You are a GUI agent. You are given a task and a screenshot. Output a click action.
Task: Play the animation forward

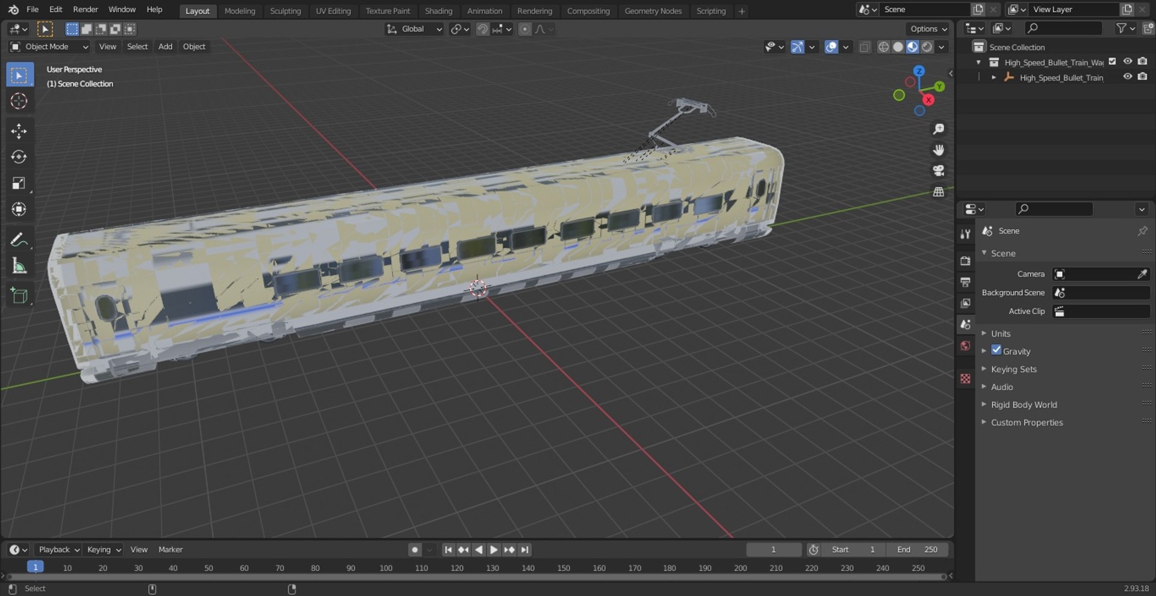pos(494,550)
